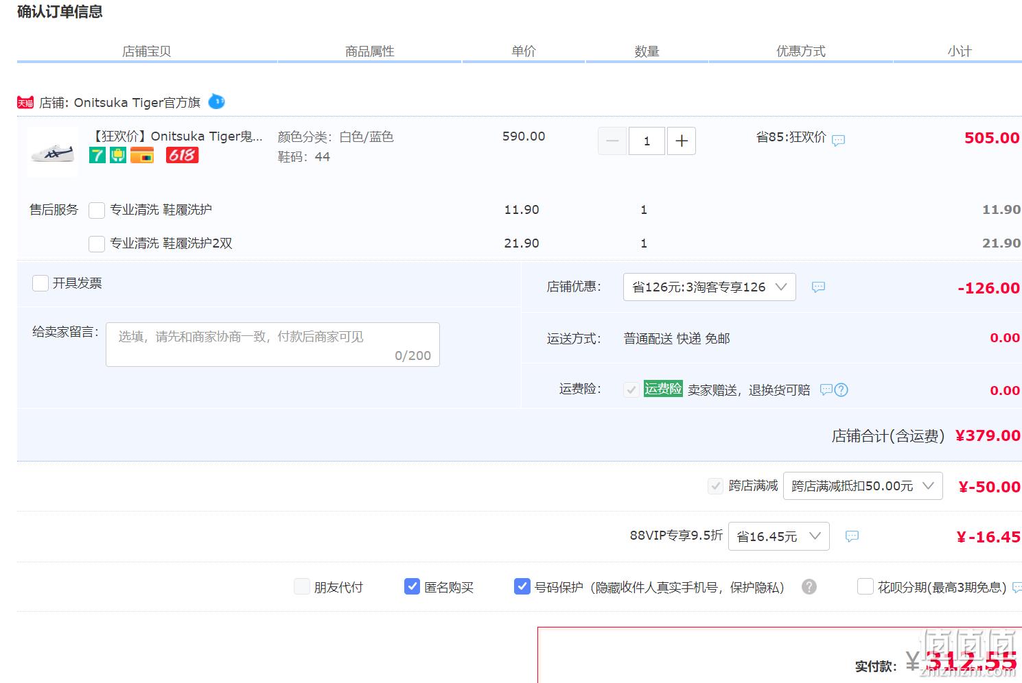Click the quantity input box showing 1
This screenshot has height=683, width=1022.
pos(647,141)
